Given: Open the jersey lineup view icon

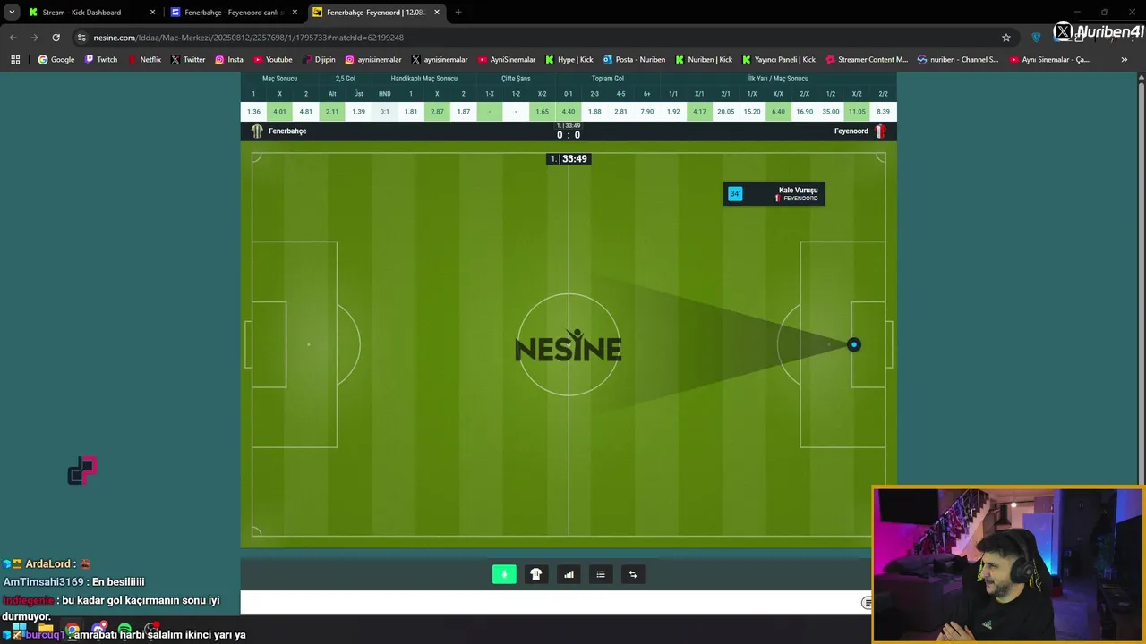Looking at the screenshot, I should click(536, 574).
